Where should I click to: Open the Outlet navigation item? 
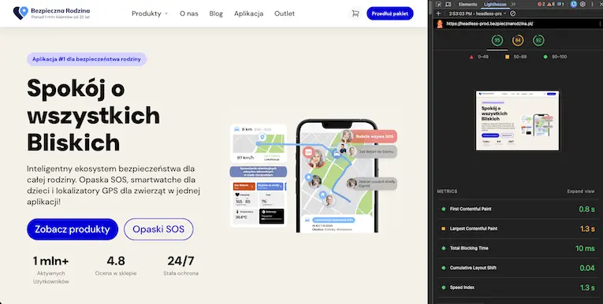tap(285, 13)
